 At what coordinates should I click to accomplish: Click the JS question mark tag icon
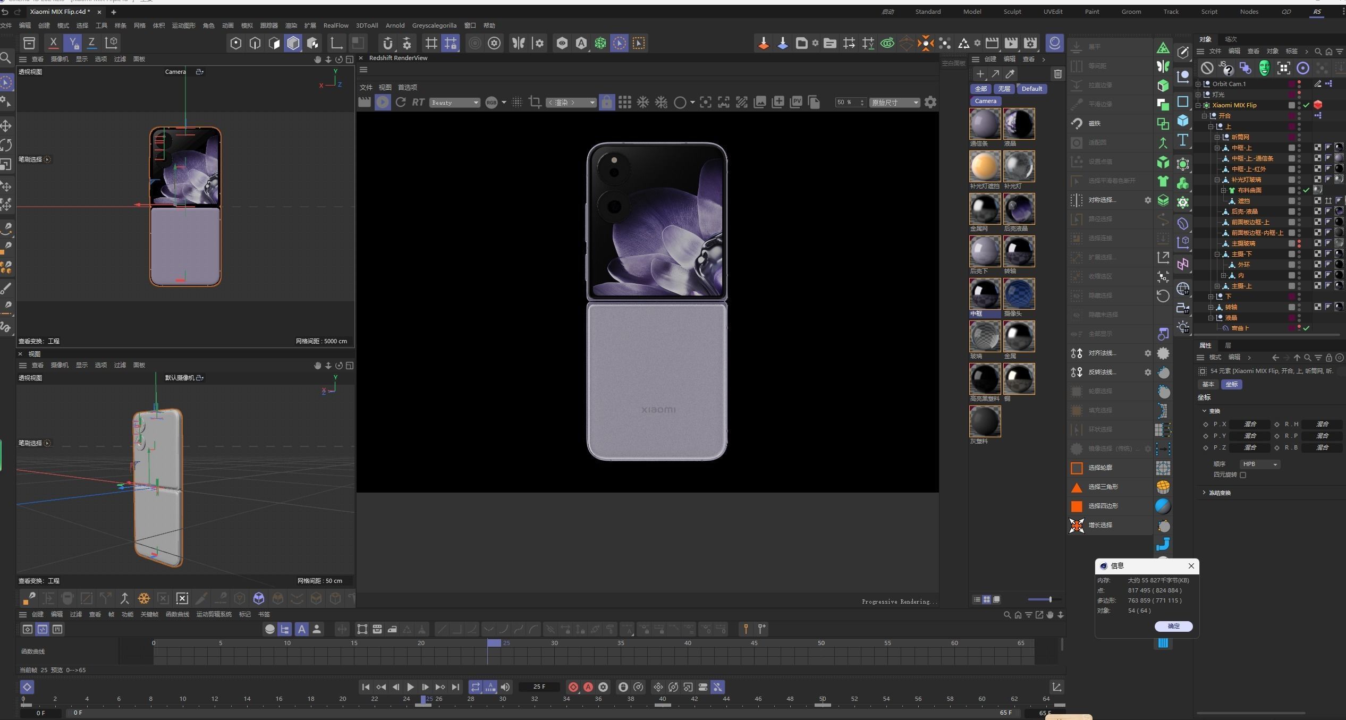[1226, 67]
